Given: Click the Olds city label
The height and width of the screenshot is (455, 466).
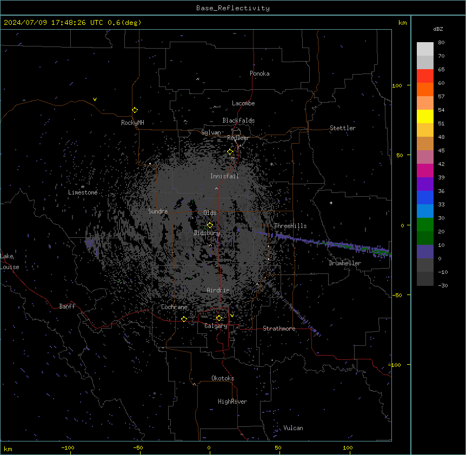Looking at the screenshot, I should coord(210,213).
